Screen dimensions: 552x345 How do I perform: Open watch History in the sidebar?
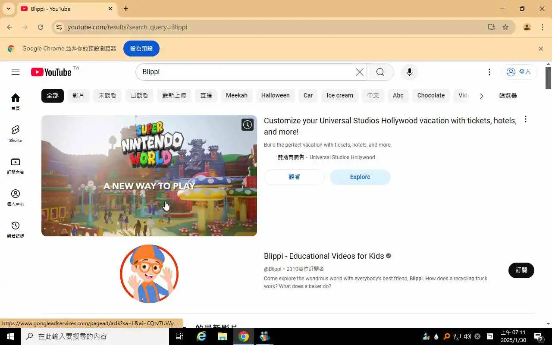point(16,229)
